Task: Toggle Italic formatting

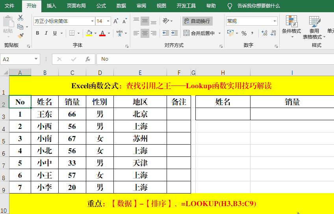Action: tap(46, 33)
